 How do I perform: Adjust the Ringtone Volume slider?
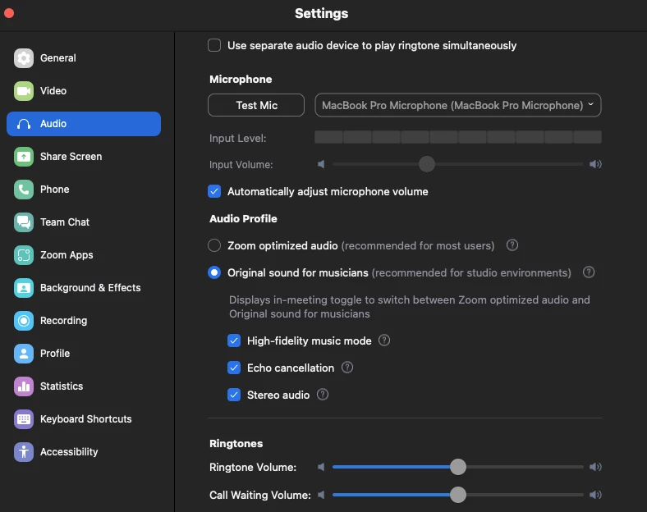(x=458, y=467)
